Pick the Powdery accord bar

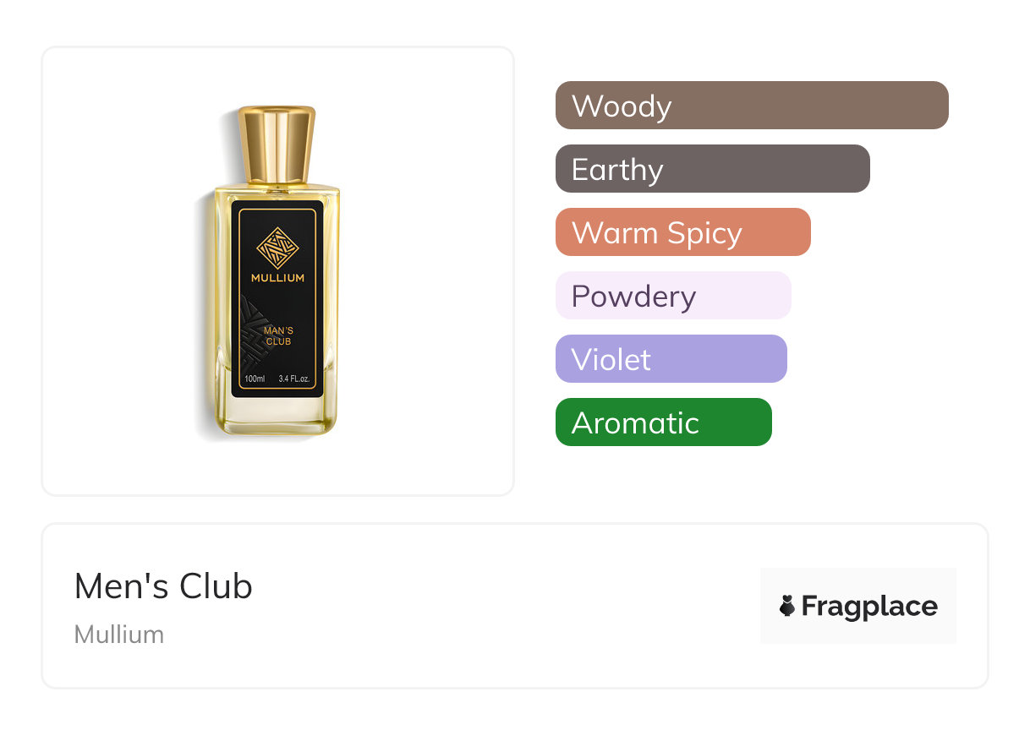(673, 296)
